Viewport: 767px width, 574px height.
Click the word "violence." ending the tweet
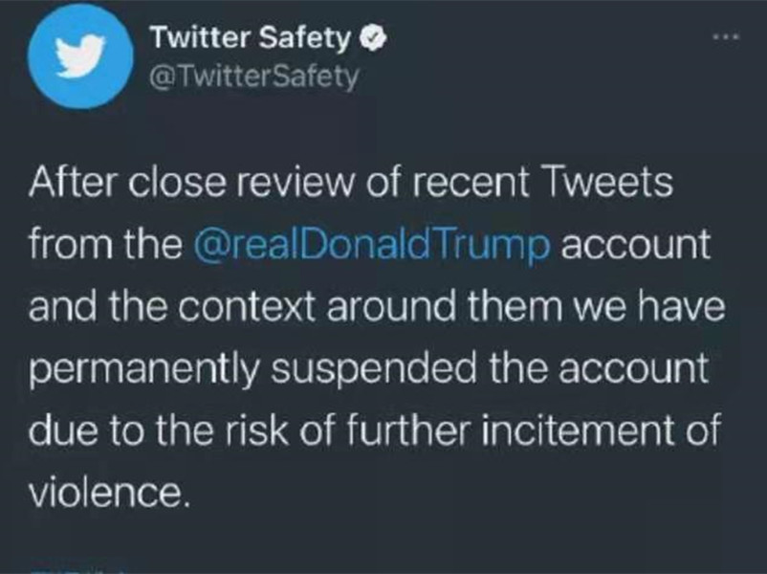coord(107,493)
